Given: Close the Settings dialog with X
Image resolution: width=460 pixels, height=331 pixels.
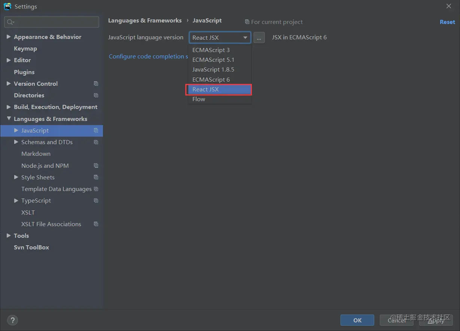Looking at the screenshot, I should tap(449, 6).
